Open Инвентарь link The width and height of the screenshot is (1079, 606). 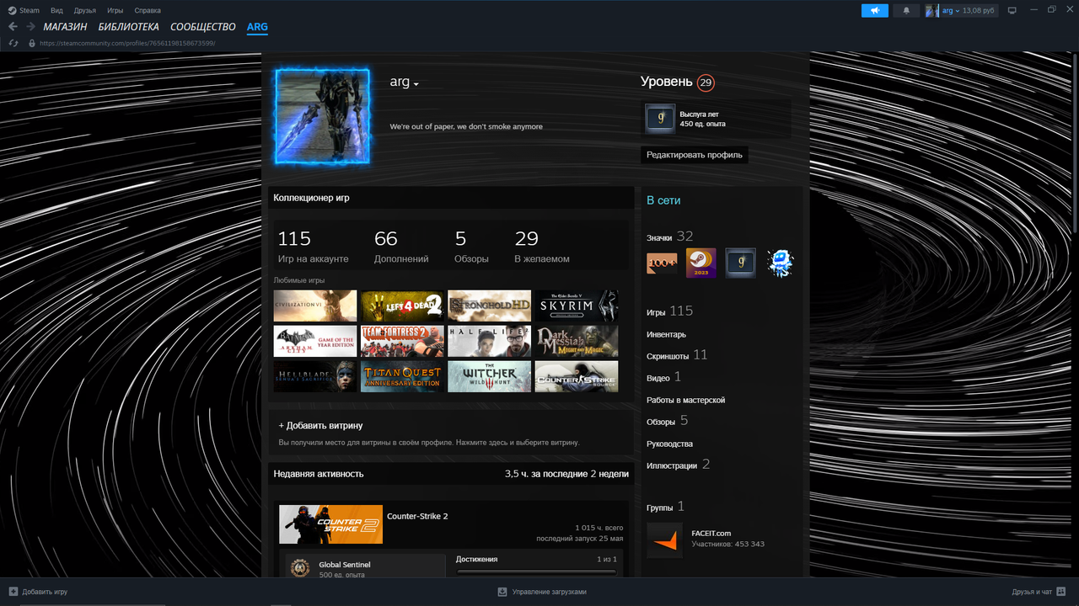tap(666, 335)
